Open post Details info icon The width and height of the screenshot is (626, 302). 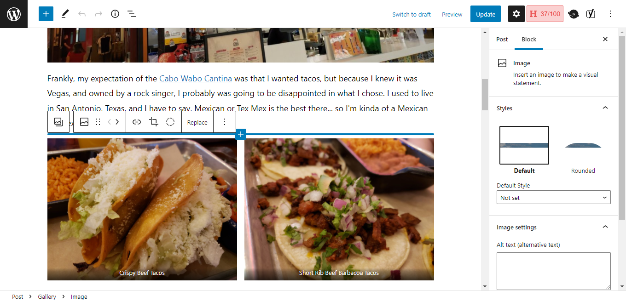[115, 14]
